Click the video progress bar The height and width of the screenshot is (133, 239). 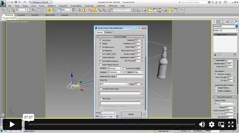click(x=112, y=124)
